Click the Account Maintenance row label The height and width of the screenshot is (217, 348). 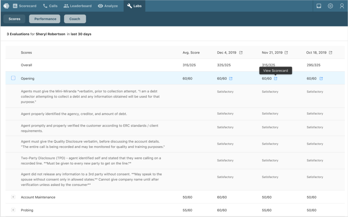click(38, 197)
